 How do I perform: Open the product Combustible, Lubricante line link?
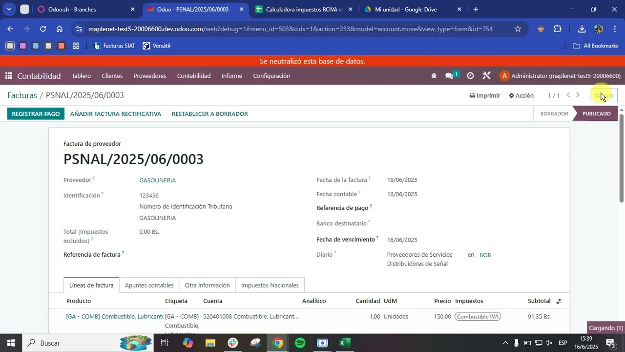[x=115, y=317]
